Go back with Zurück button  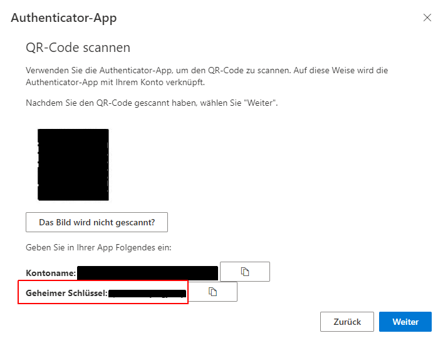[x=347, y=322]
